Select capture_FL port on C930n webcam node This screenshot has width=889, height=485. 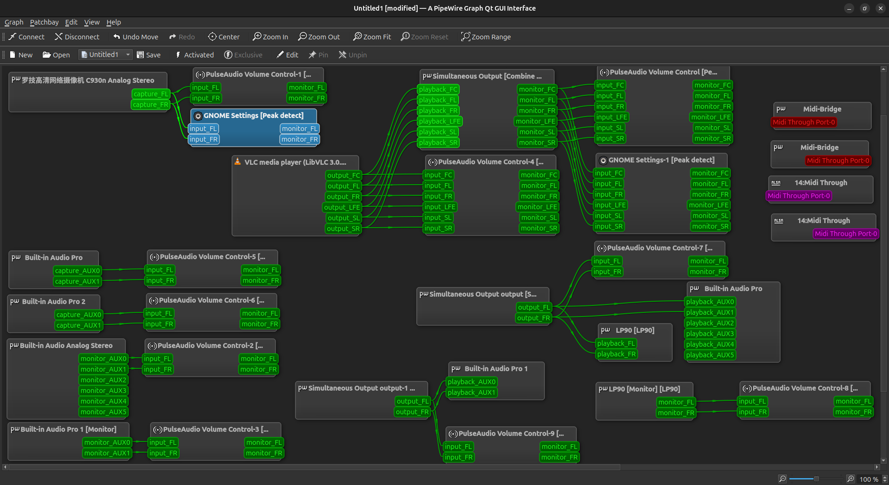[151, 94]
